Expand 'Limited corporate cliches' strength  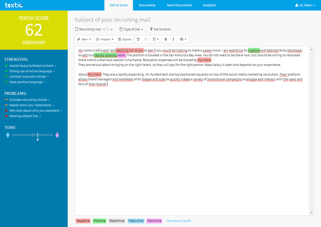pyautogui.click(x=28, y=76)
